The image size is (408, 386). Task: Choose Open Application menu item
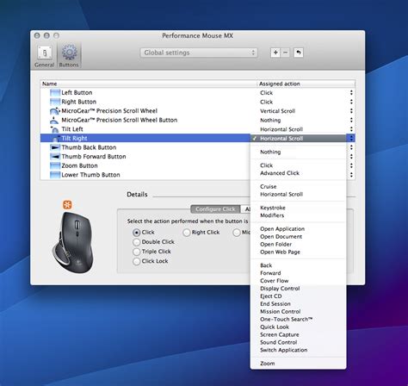pos(299,229)
